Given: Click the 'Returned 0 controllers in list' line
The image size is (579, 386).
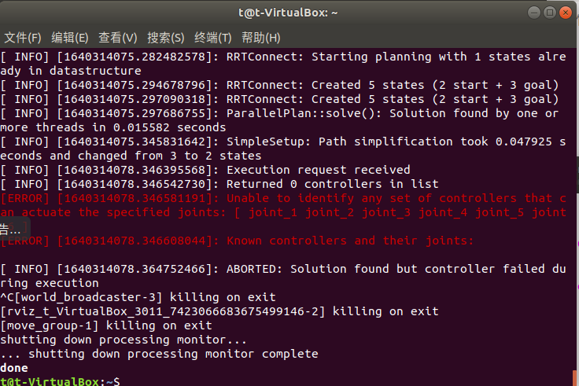Looking at the screenshot, I should pyautogui.click(x=332, y=184).
